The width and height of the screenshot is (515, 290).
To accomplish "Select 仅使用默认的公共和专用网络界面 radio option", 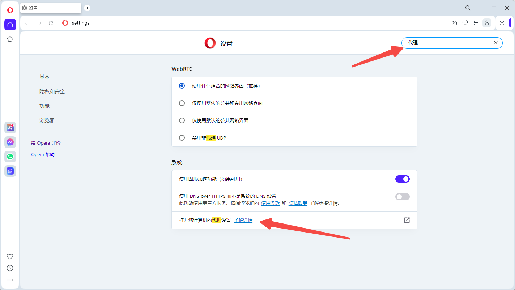I will 182,103.
